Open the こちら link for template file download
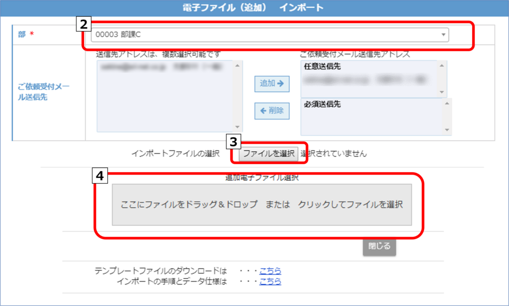This screenshot has height=306, width=509. pos(270,271)
